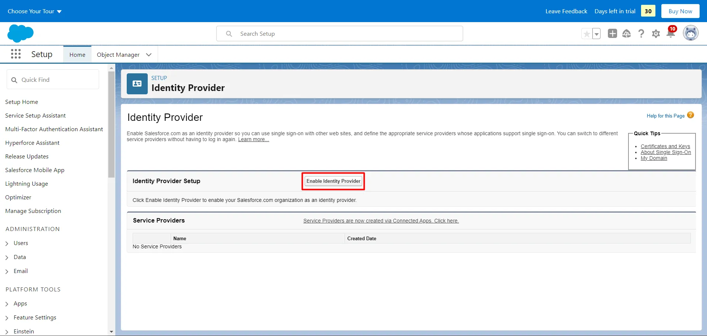Viewport: 707px width, 336px height.
Task: Open the Help question mark icon
Action: 641,34
